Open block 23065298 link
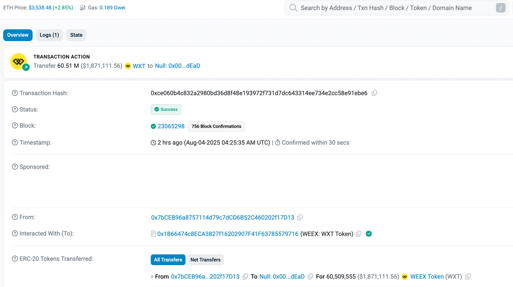 171,126
